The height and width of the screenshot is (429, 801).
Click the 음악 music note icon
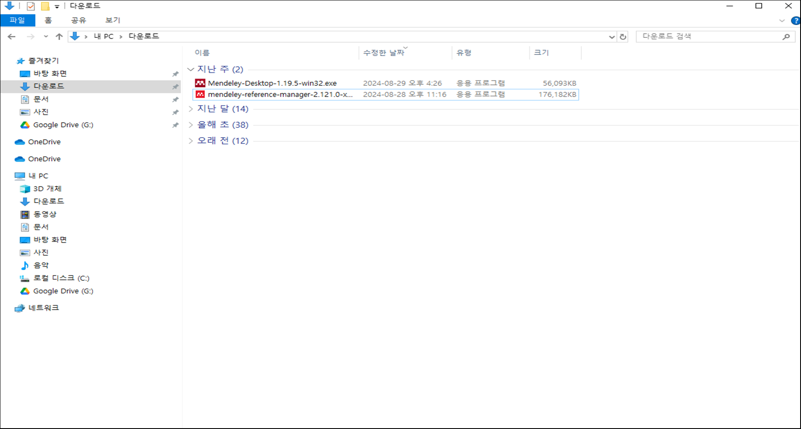(x=25, y=265)
